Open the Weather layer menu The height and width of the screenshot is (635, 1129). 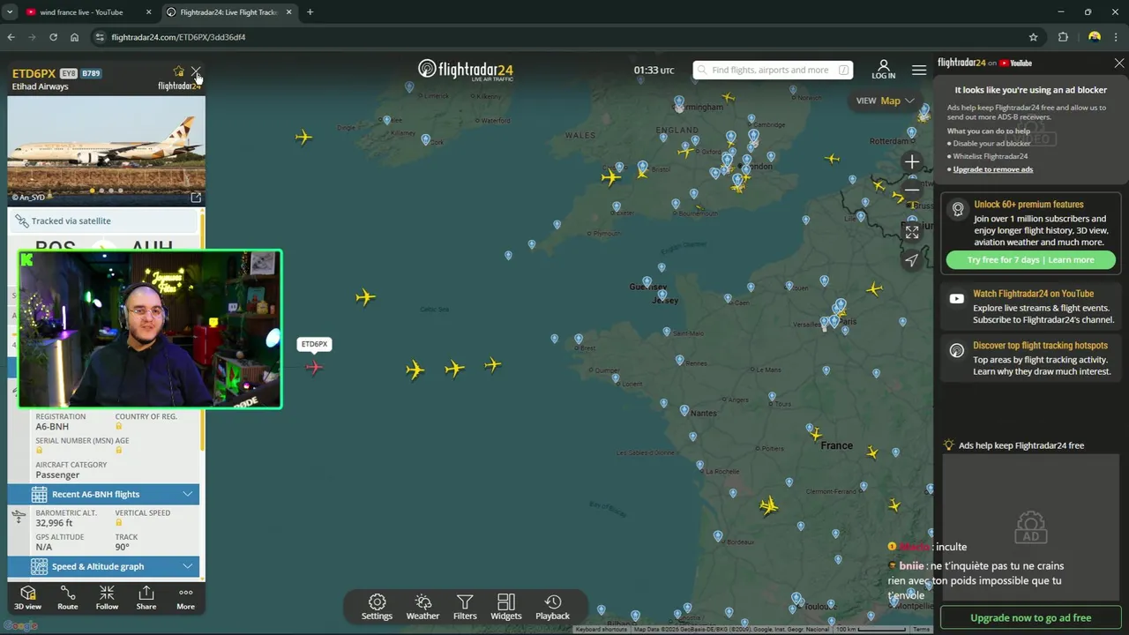pos(422,607)
